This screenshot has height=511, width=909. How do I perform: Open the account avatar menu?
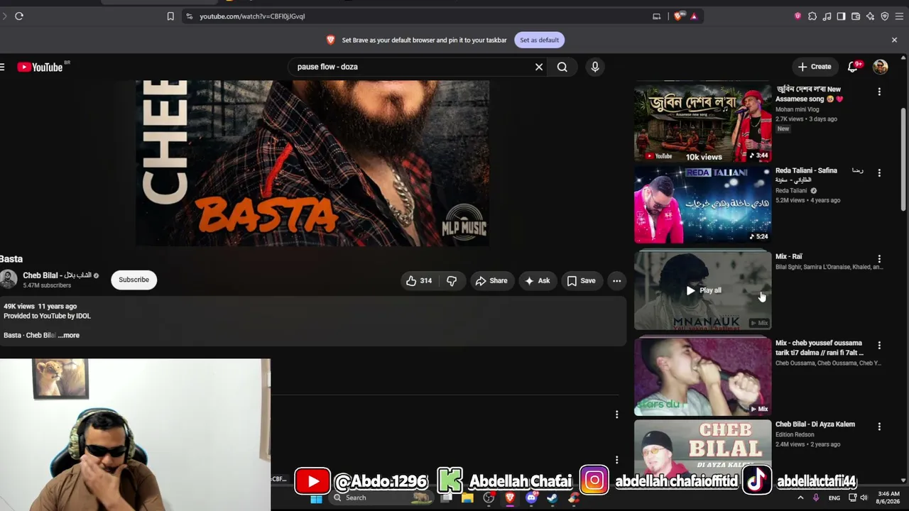[x=881, y=67]
